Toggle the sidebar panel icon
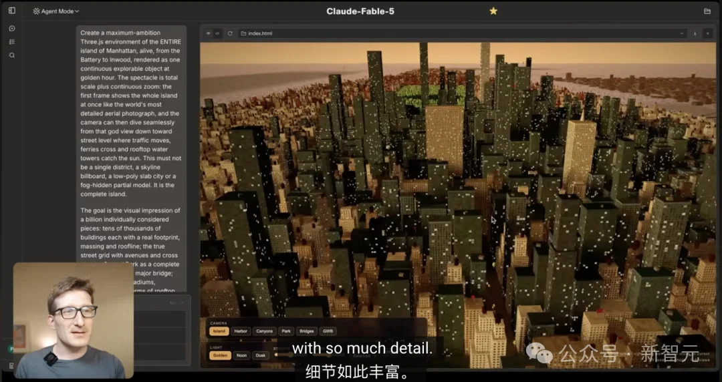This screenshot has width=722, height=382. 12,11
